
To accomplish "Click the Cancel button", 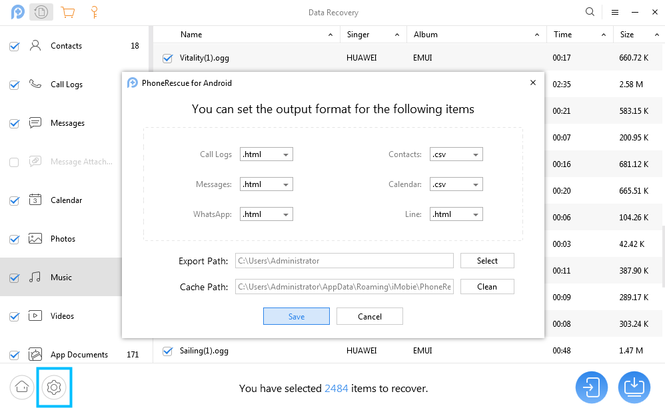I will pyautogui.click(x=370, y=316).
